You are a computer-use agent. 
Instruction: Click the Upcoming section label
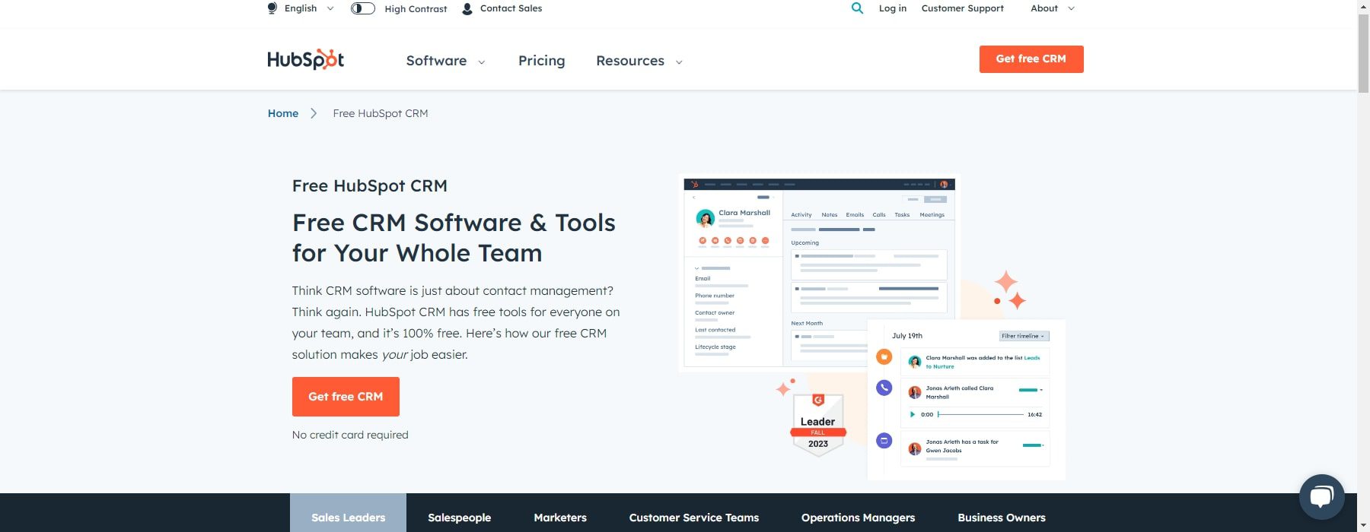[805, 243]
